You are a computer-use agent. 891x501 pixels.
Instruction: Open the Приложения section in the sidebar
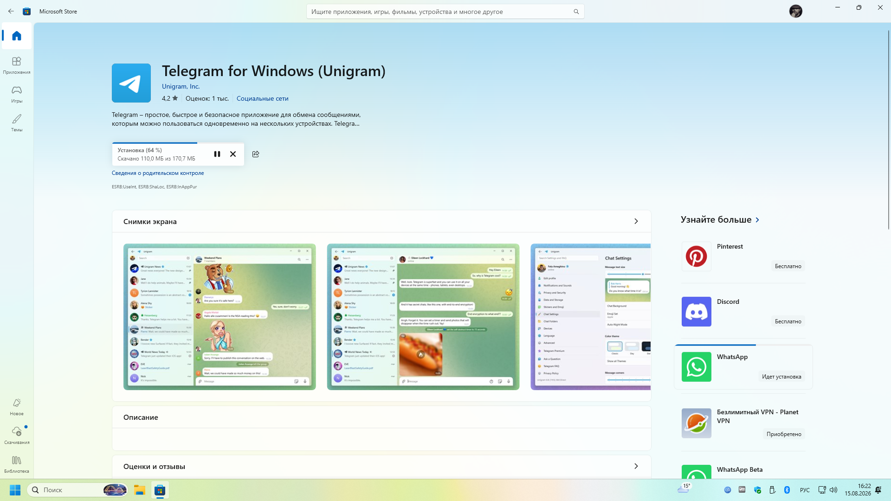[x=17, y=65]
